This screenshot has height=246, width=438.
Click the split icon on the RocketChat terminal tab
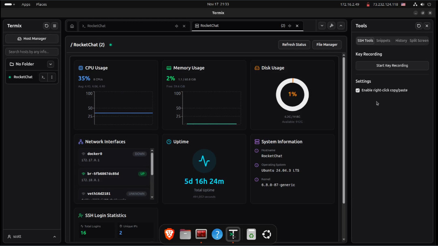[x=176, y=26]
